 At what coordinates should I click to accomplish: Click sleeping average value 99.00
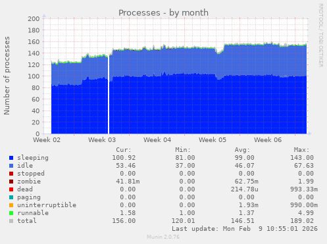pyautogui.click(x=244, y=158)
